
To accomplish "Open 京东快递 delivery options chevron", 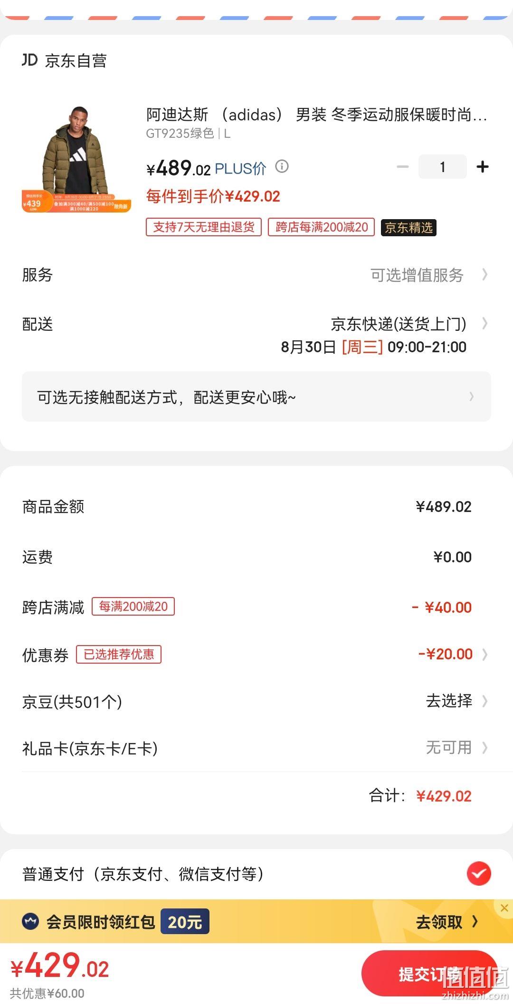I will click(484, 324).
